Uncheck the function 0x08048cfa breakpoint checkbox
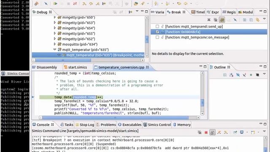This screenshot has height=152, width=270. tap(157, 32)
